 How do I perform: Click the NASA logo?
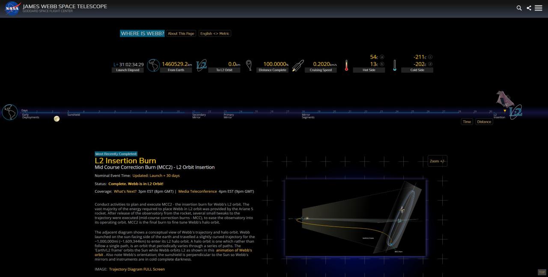click(x=12, y=9)
